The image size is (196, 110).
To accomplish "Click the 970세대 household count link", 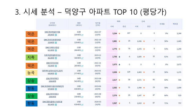I will click(51, 89).
